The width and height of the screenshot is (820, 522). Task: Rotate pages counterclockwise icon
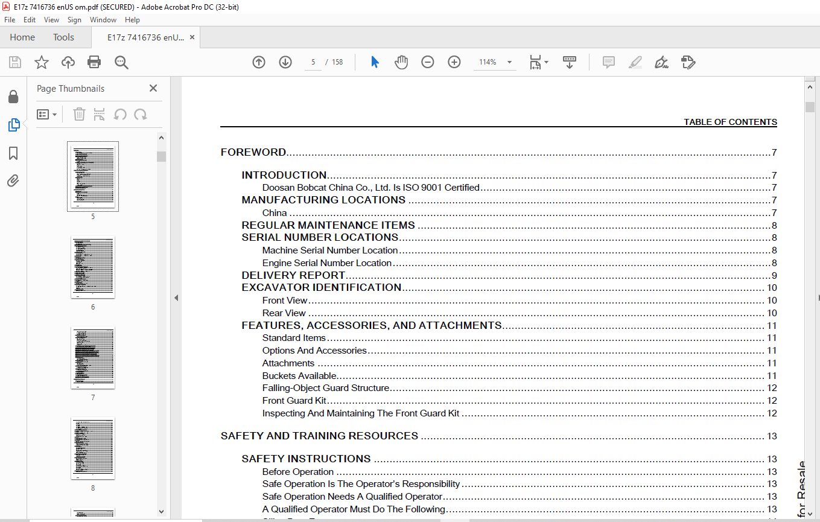click(x=120, y=114)
